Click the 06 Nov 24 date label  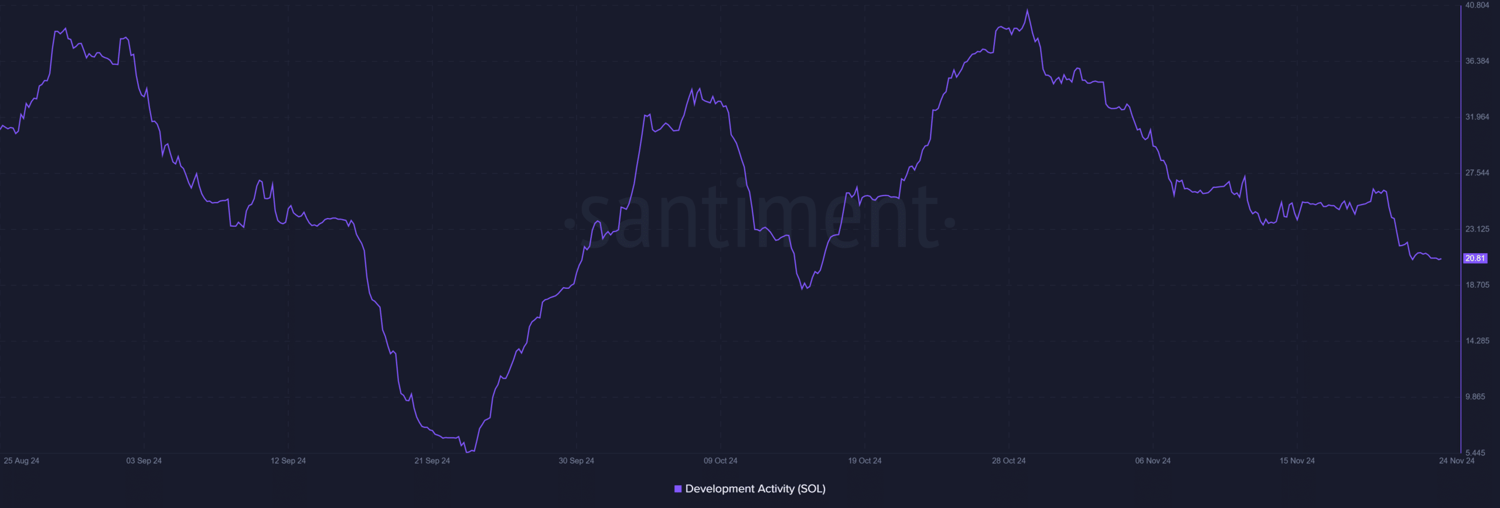click(x=1153, y=461)
